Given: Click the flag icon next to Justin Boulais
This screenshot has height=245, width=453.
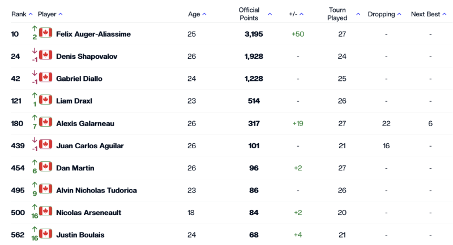Looking at the screenshot, I should point(46,234).
